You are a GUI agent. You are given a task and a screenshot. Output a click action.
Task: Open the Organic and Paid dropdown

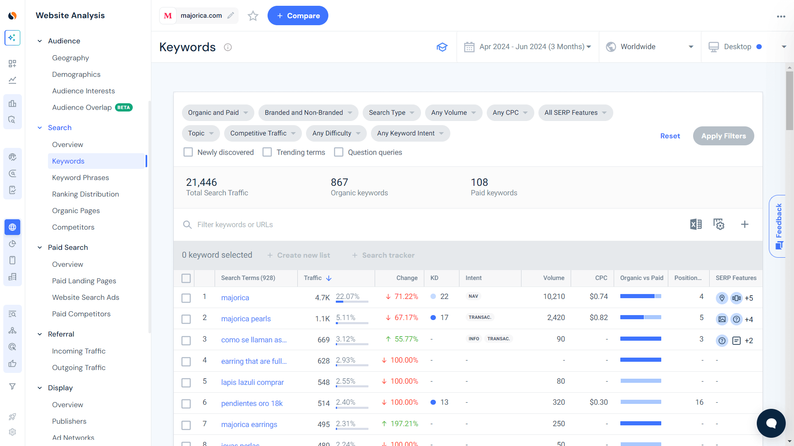[x=218, y=113]
